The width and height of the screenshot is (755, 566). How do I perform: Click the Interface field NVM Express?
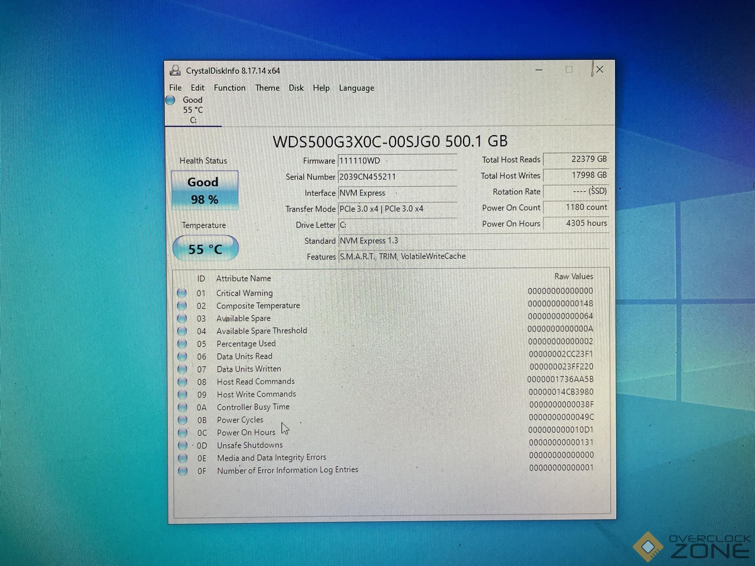point(397,193)
